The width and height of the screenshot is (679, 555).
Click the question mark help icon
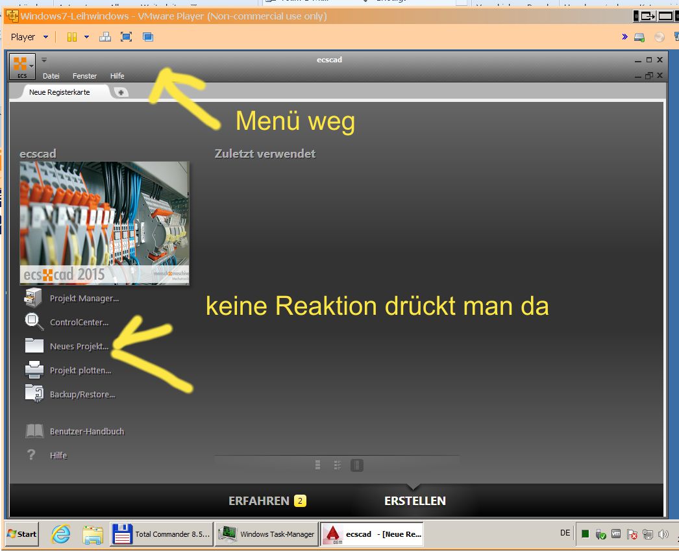click(x=31, y=454)
